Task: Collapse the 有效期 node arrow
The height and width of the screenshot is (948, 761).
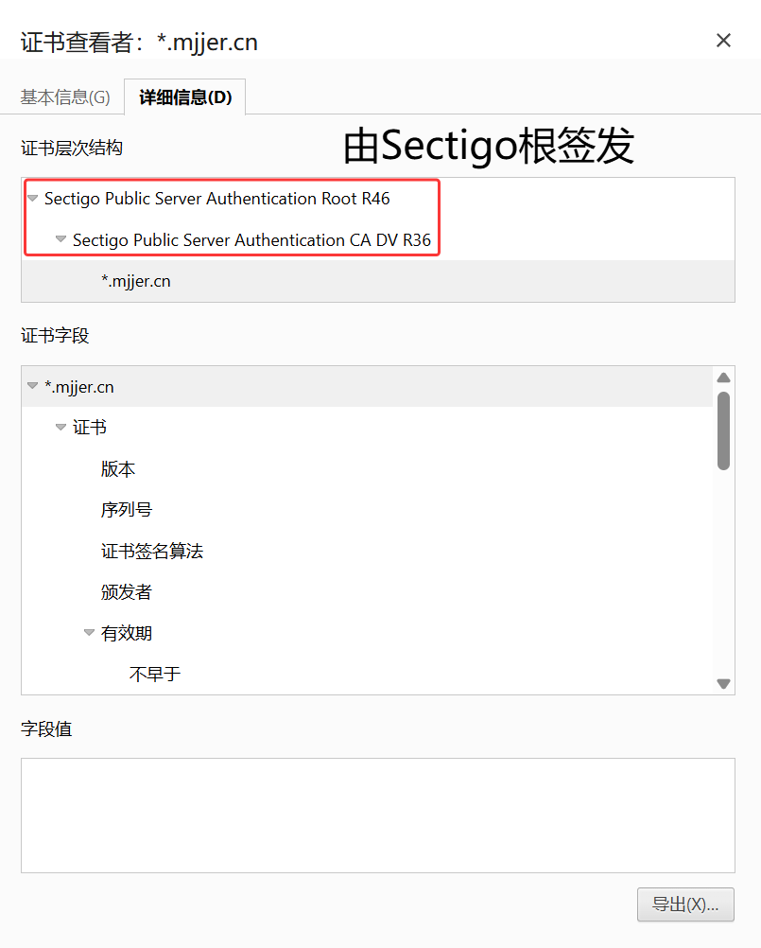Action: click(89, 632)
